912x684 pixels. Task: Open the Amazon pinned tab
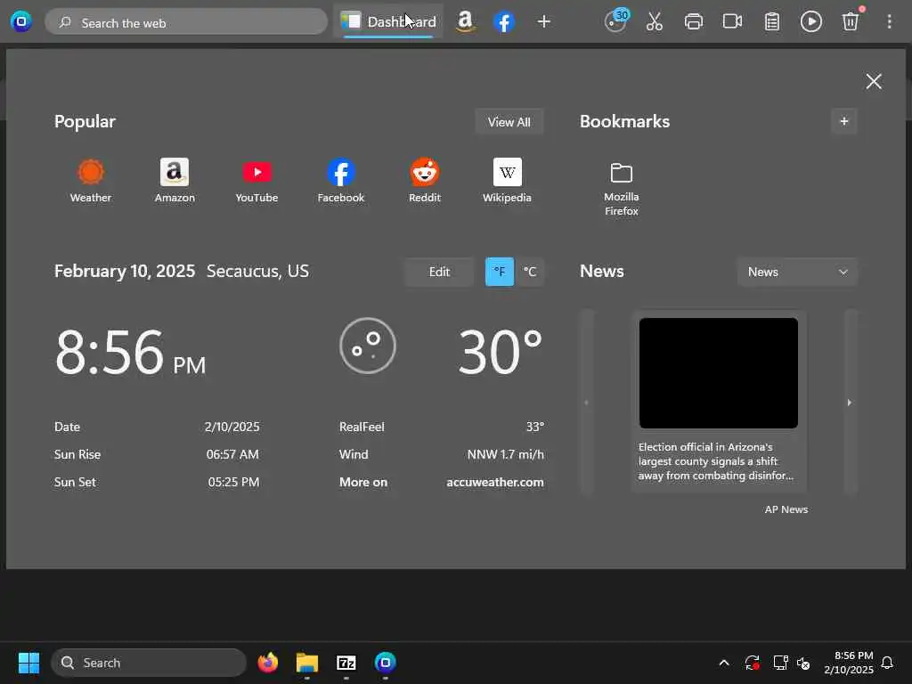(x=465, y=22)
